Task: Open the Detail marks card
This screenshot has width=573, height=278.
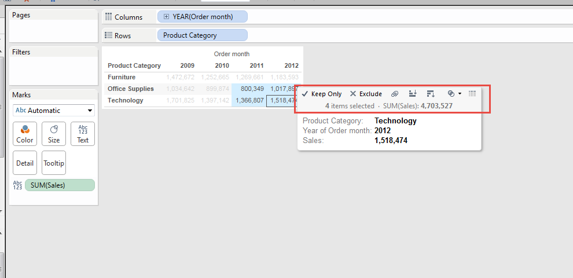Action: [25, 163]
